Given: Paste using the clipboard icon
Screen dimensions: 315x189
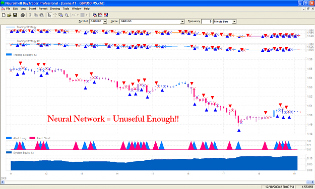Looking at the screenshot, I should point(42,15).
